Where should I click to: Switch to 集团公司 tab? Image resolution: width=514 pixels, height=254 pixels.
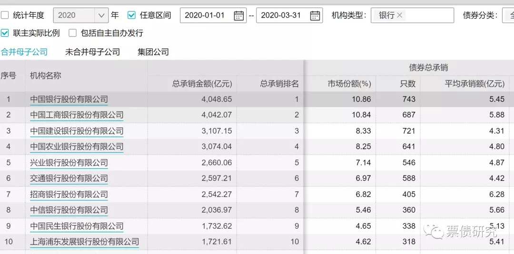tap(153, 52)
